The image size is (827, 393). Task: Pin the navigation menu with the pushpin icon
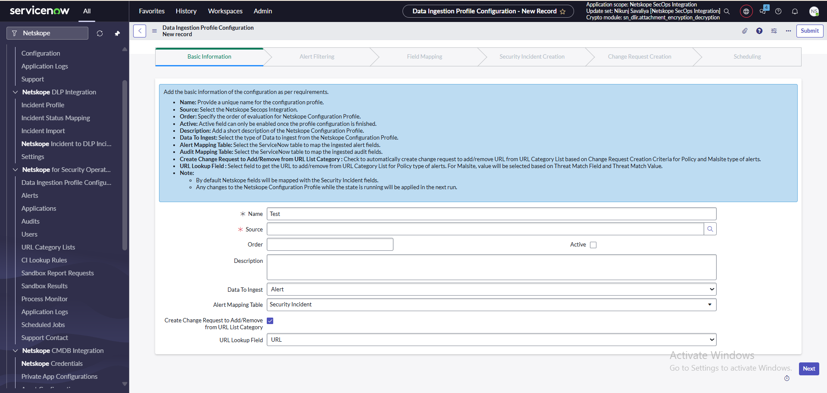117,33
